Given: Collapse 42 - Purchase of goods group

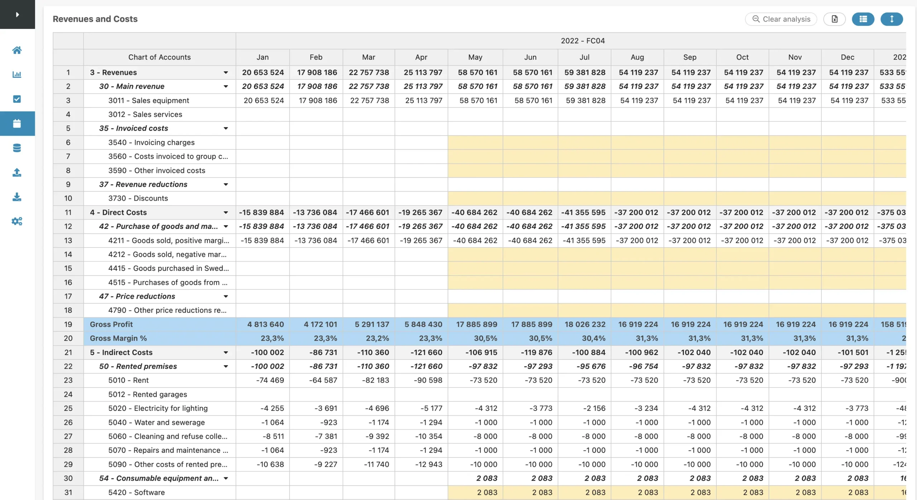Looking at the screenshot, I should (x=226, y=226).
